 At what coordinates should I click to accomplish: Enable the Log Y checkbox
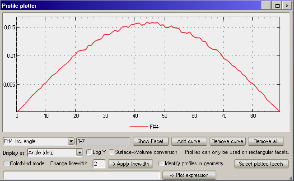(89, 153)
